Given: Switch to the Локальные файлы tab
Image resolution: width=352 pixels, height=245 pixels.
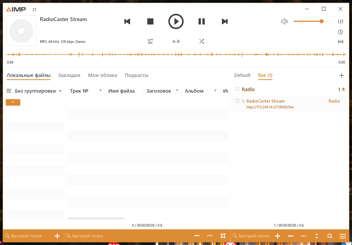Looking at the screenshot, I should pos(28,75).
